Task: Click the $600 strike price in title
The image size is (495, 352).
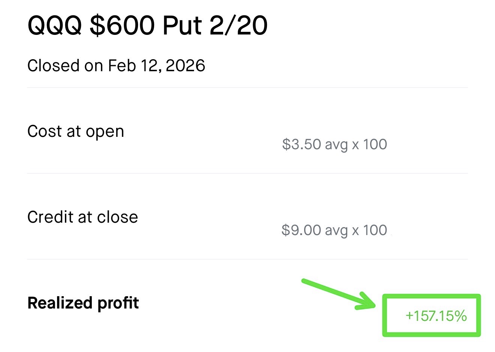Action: 122,25
